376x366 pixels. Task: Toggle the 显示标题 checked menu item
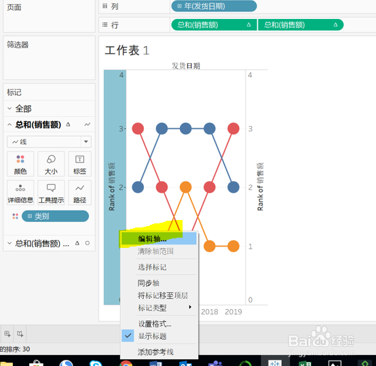159,335
